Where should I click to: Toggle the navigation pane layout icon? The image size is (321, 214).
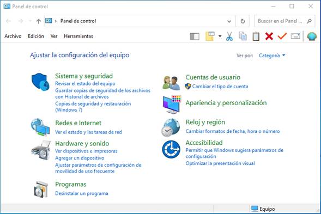(195, 36)
